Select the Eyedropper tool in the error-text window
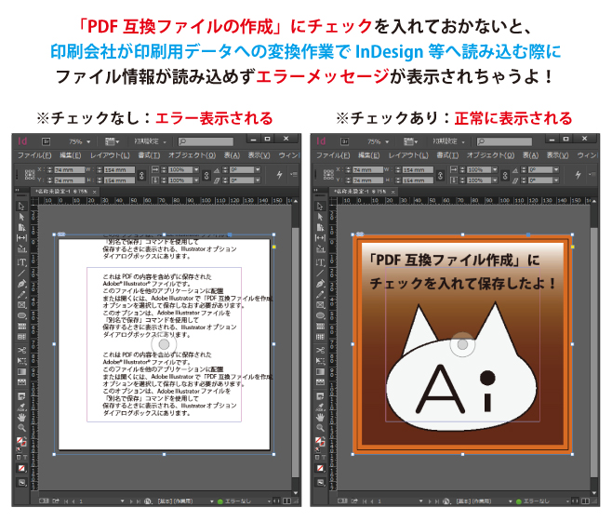 [x=21, y=407]
